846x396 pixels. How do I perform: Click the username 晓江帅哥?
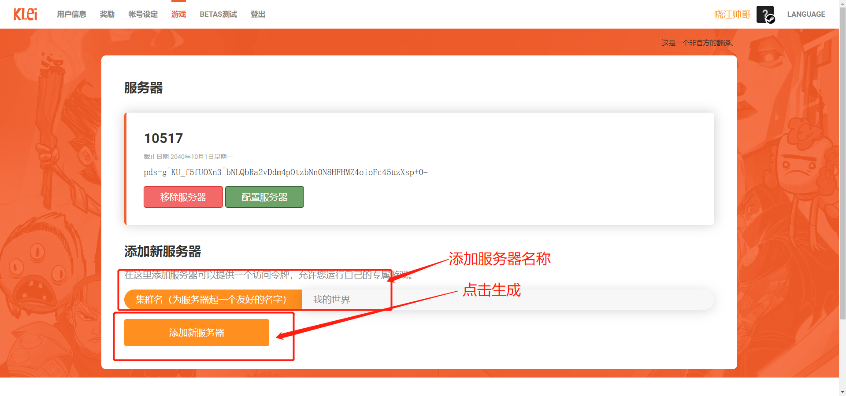(732, 15)
